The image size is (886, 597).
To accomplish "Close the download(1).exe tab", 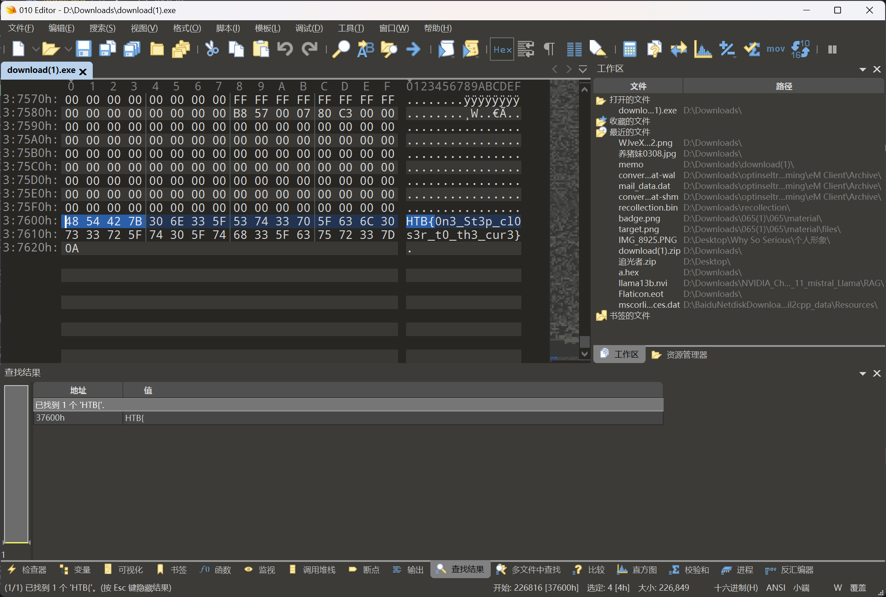I will tap(83, 72).
